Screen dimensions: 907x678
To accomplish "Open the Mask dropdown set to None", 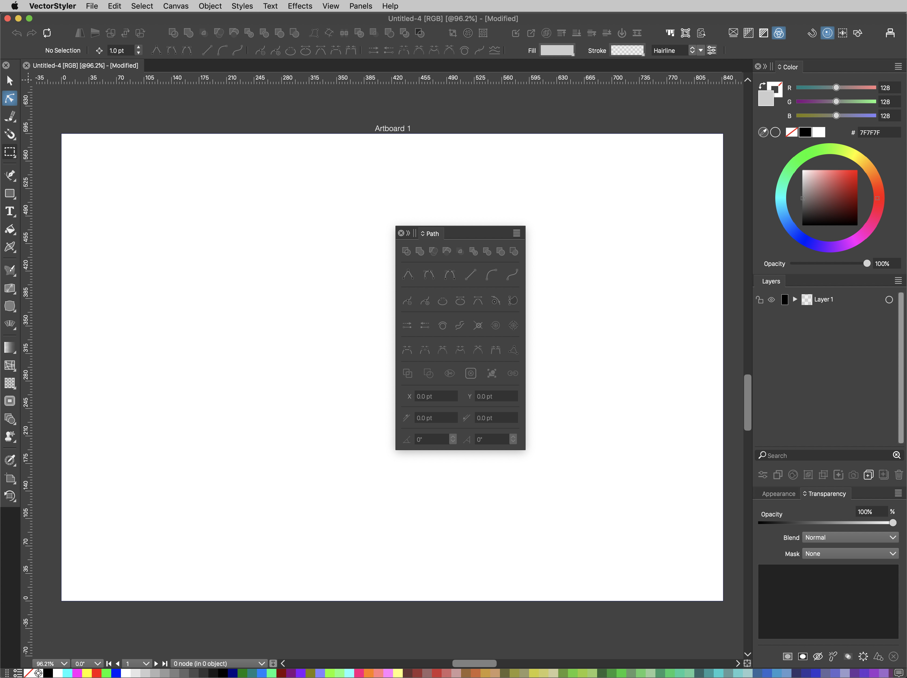I will (x=850, y=554).
